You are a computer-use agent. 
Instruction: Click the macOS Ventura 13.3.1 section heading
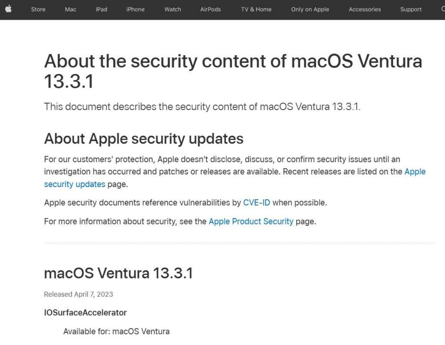[x=118, y=273]
